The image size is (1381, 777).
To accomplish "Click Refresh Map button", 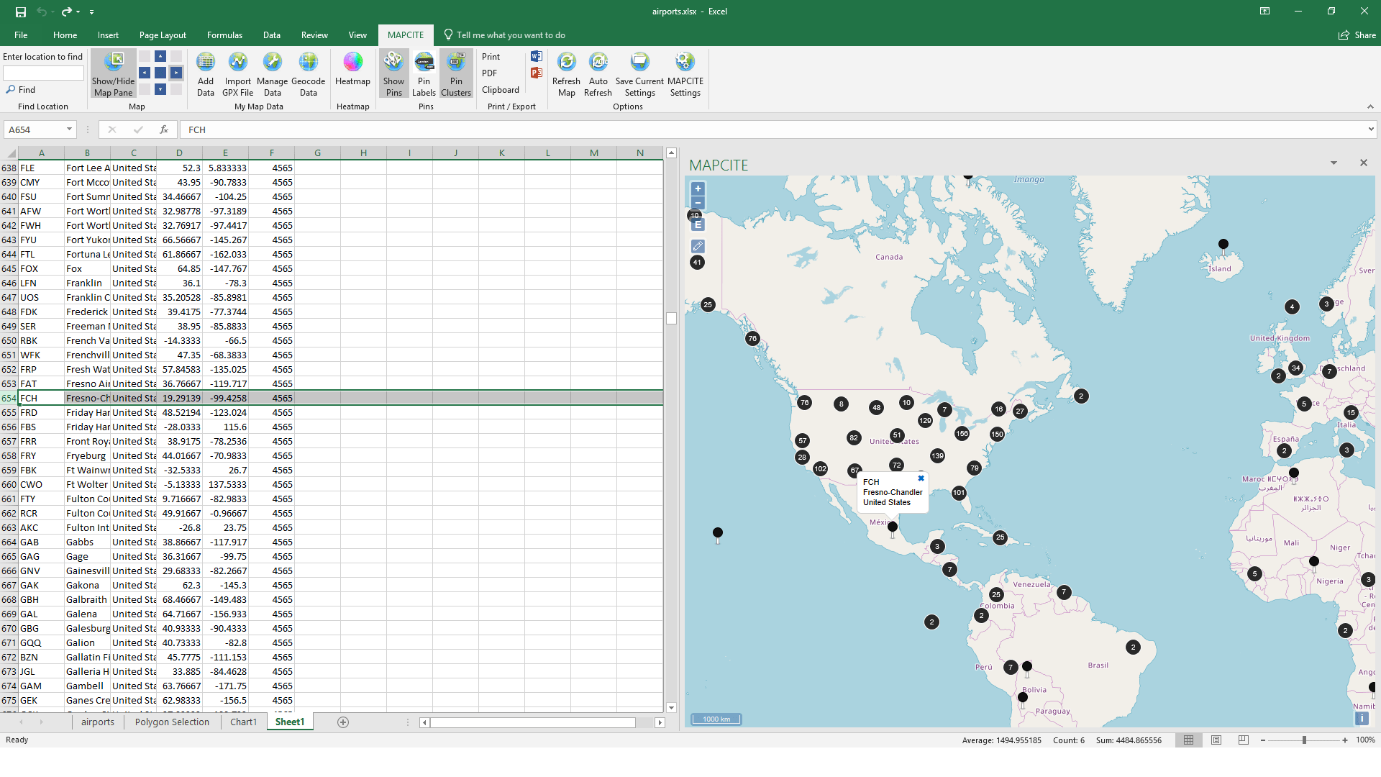I will [x=567, y=73].
